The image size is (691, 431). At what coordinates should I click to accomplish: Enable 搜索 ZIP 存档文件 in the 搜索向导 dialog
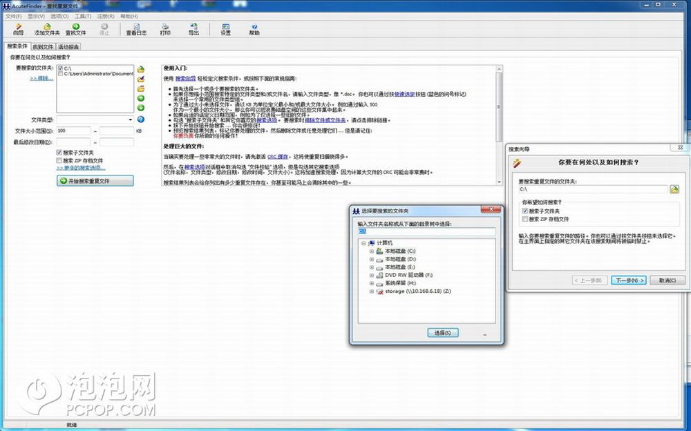[x=525, y=219]
